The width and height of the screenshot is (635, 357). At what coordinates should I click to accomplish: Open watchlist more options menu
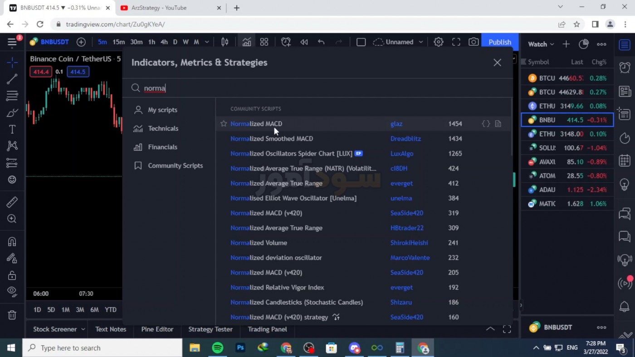(601, 44)
